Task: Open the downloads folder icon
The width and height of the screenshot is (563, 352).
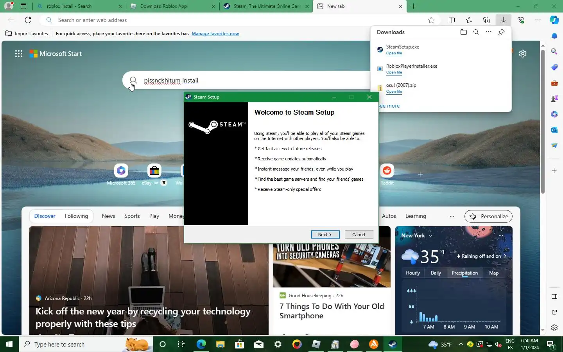Action: [464, 32]
